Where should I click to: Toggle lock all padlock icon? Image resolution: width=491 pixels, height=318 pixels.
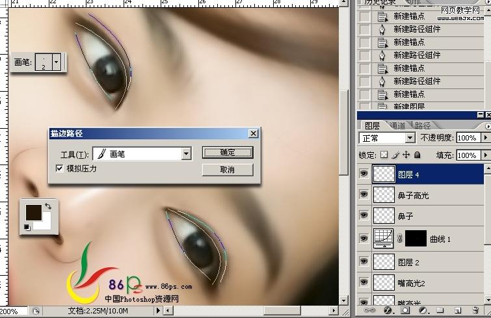point(417,155)
